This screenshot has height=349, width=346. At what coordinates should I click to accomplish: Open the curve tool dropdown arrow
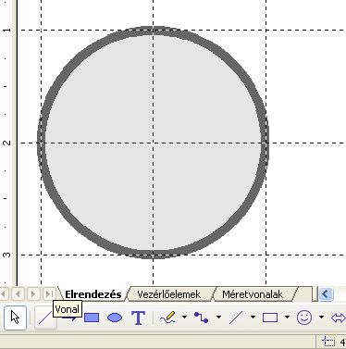coord(184,317)
